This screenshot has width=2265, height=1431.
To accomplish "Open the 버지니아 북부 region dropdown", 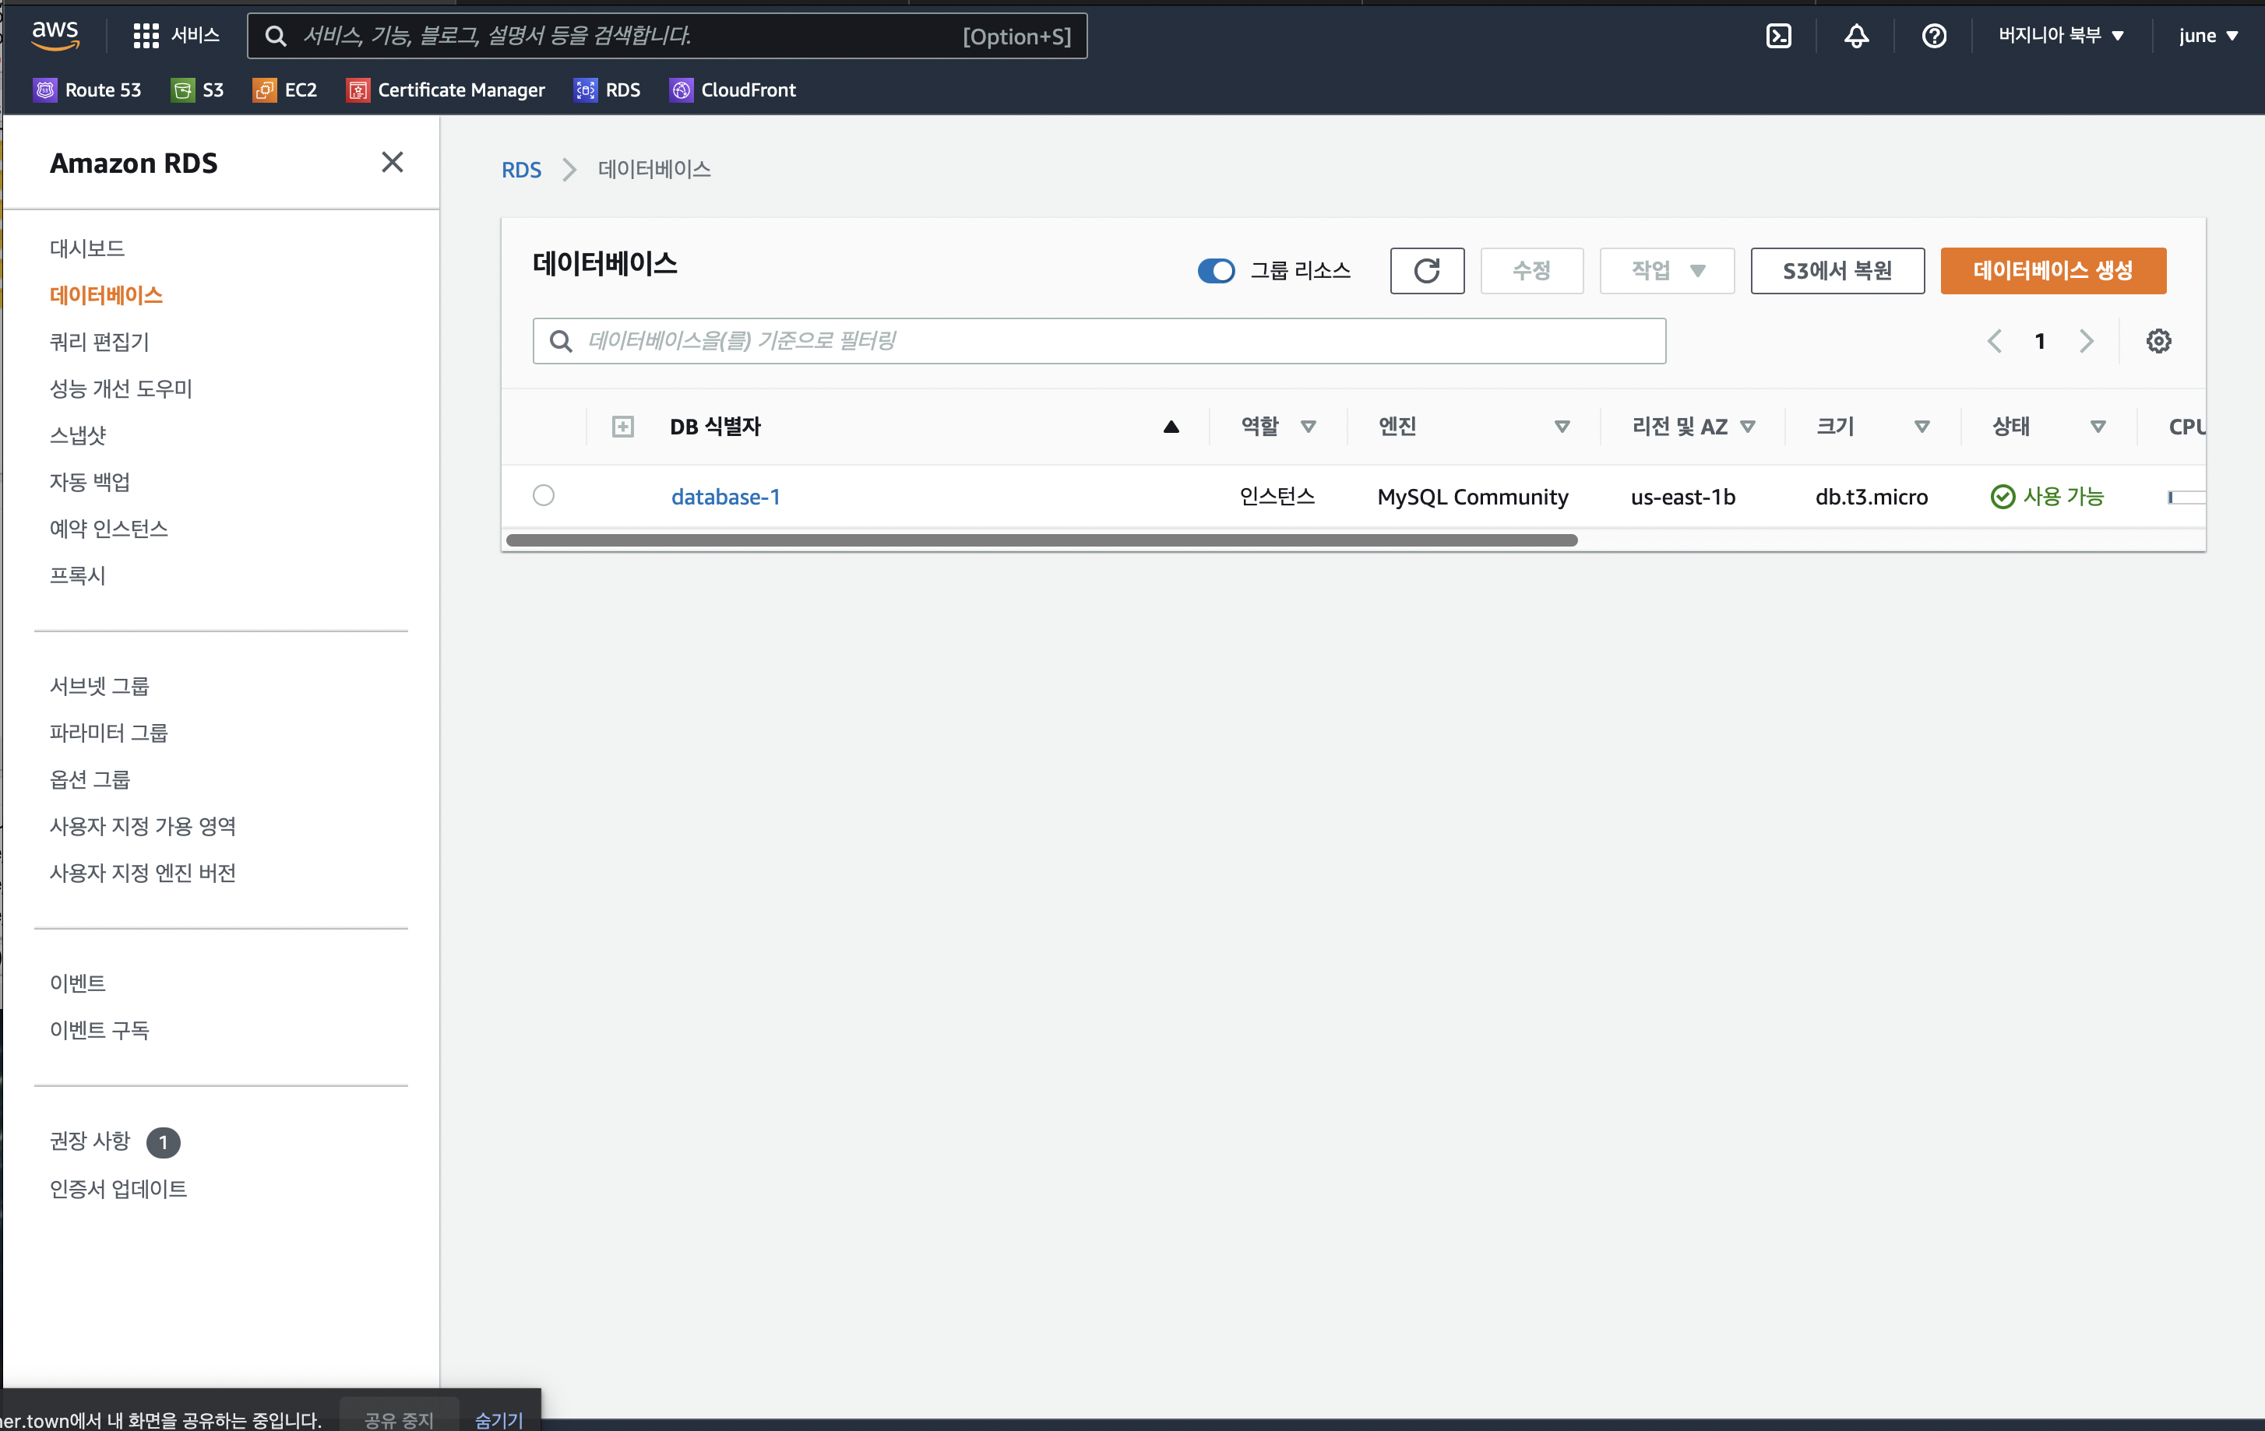I will (x=2060, y=36).
